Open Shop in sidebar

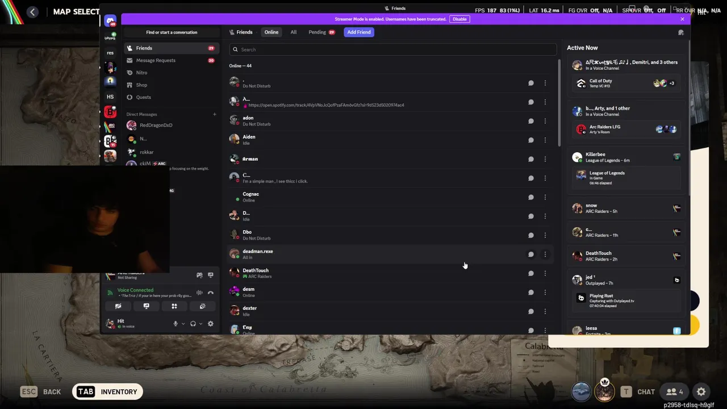(x=172, y=85)
